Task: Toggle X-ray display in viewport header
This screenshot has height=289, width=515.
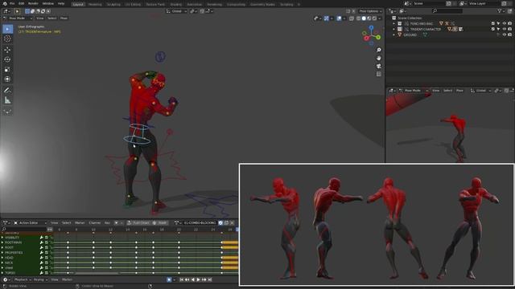Action: [x=352, y=18]
